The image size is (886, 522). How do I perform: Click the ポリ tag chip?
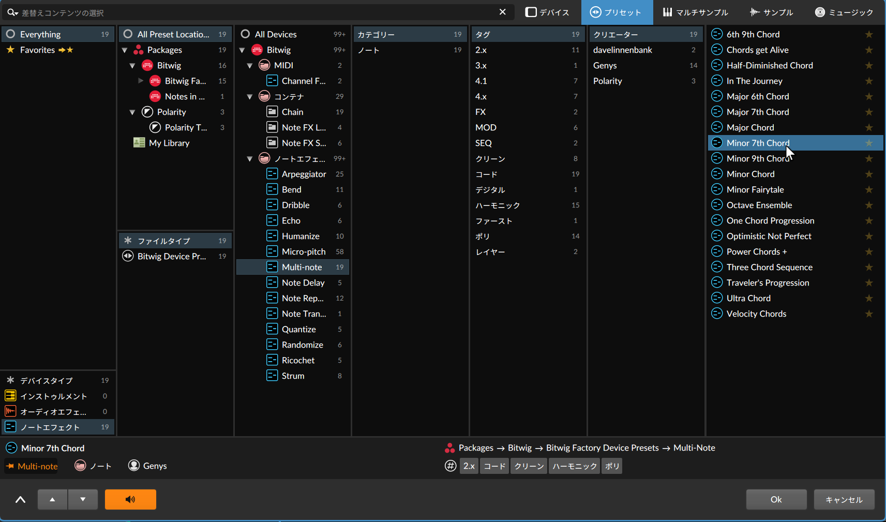coord(612,466)
